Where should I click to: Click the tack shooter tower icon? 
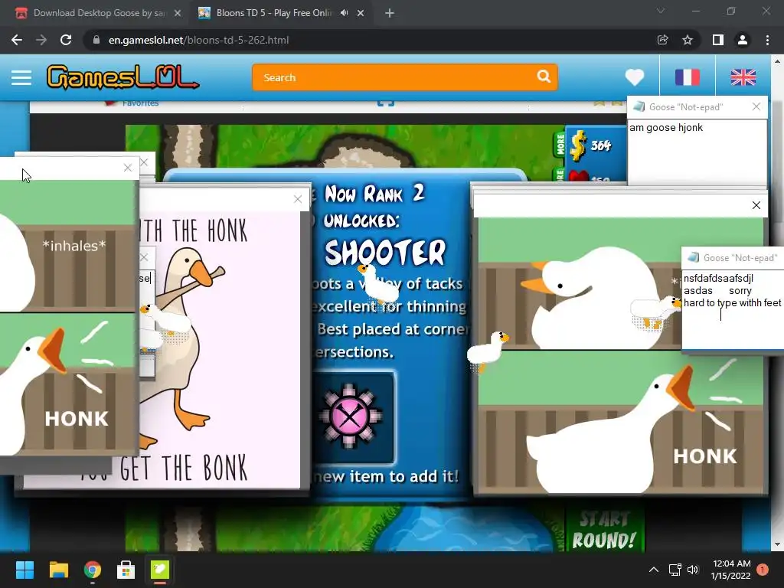350,417
